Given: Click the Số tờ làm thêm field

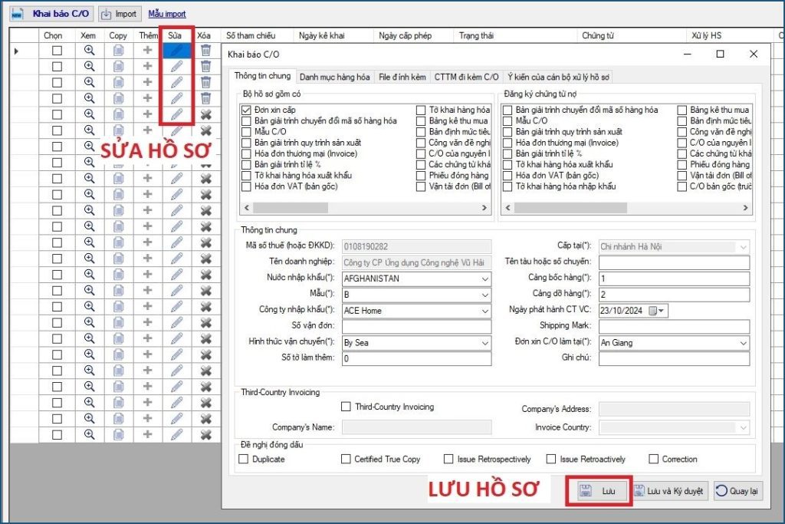Looking at the screenshot, I should tap(416, 359).
